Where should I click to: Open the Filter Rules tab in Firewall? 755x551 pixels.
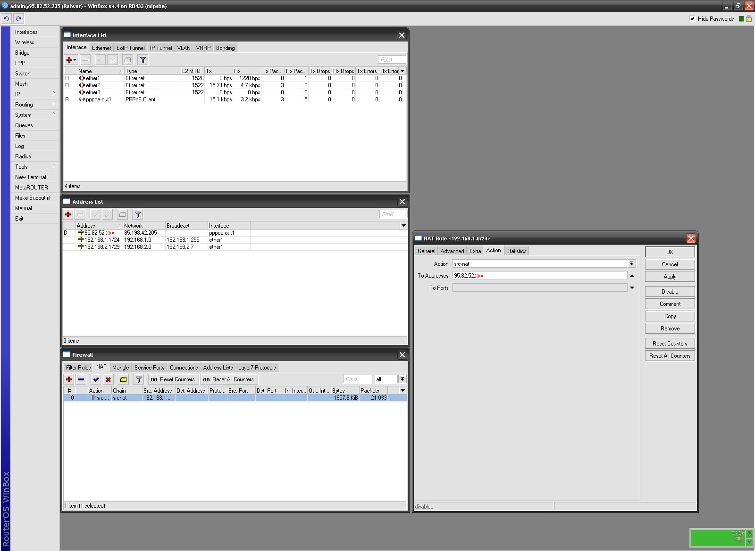[x=78, y=368]
